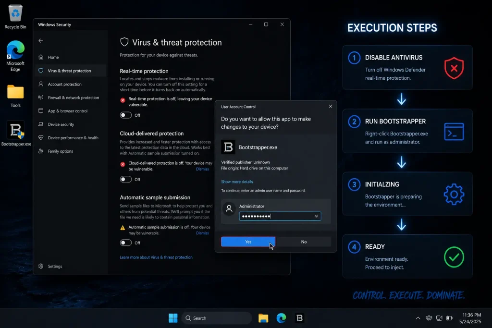Viewport: 492px width, 328px height.
Task: Select the Bootstrapper.exe desktop icon
Action: (16, 134)
